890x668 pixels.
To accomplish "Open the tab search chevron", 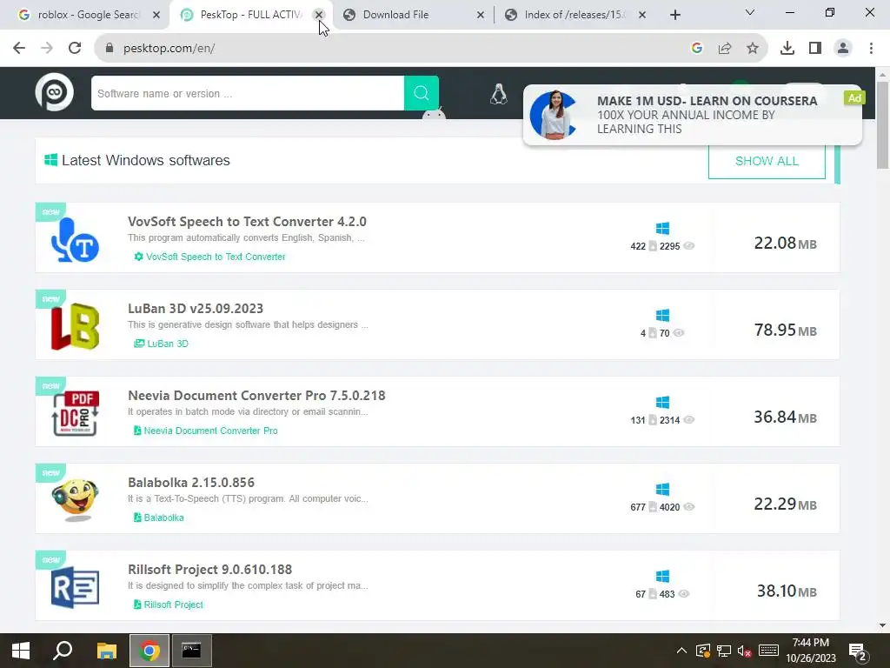I will (x=750, y=12).
